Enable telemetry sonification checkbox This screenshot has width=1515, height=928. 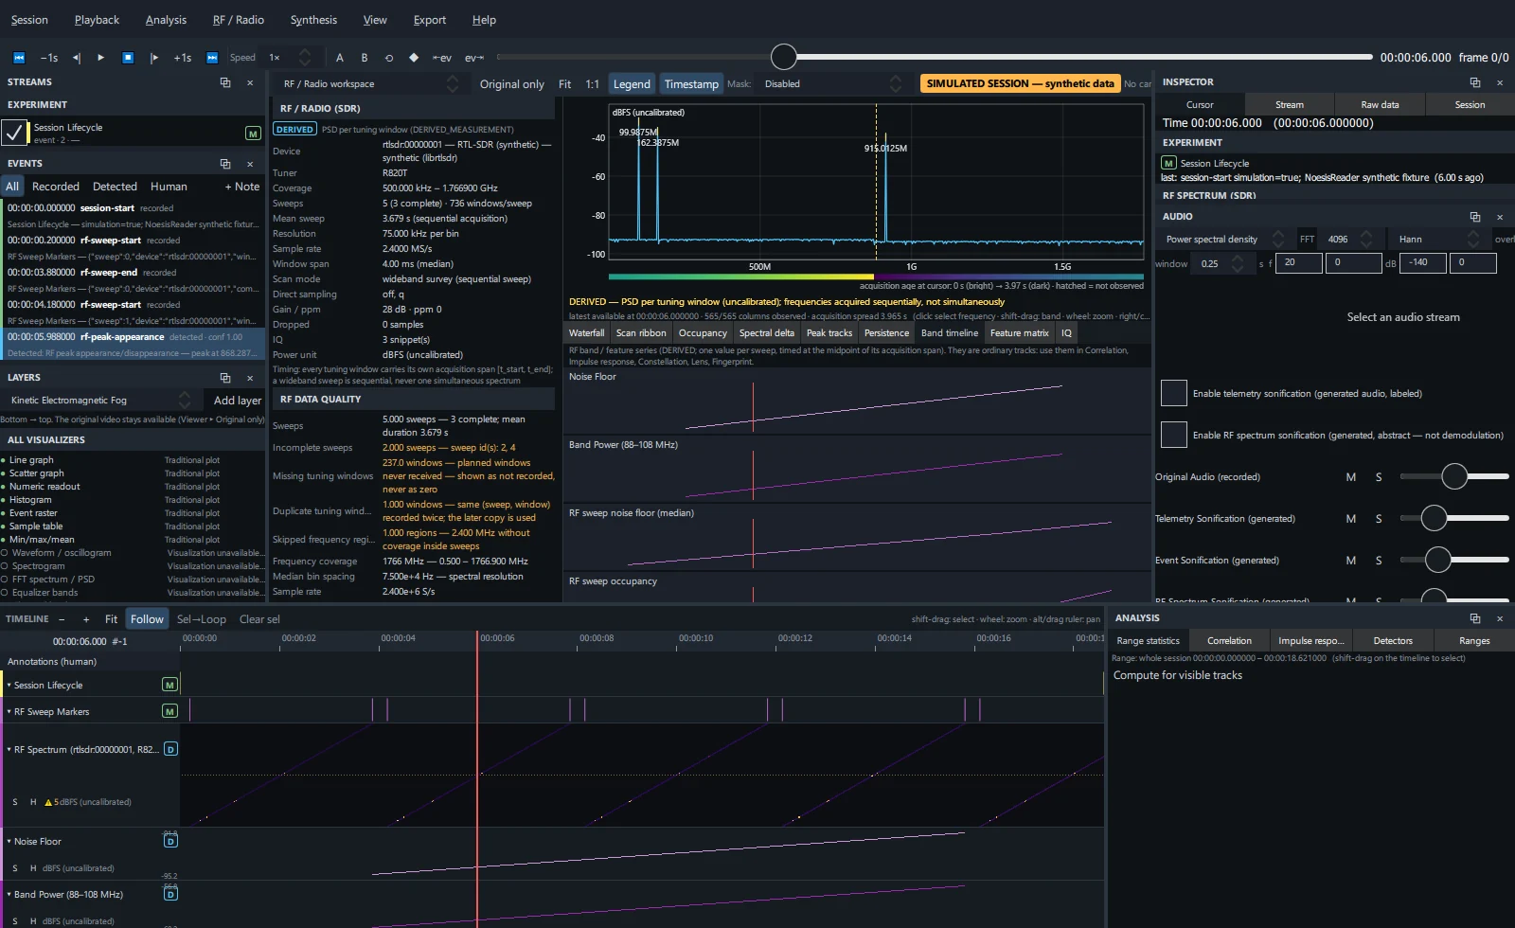(1174, 393)
